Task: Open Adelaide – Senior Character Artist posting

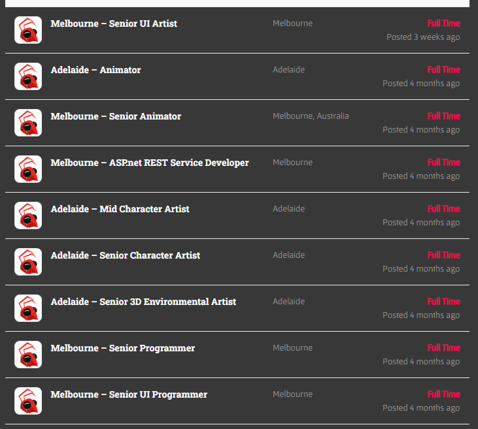Action: (x=126, y=255)
